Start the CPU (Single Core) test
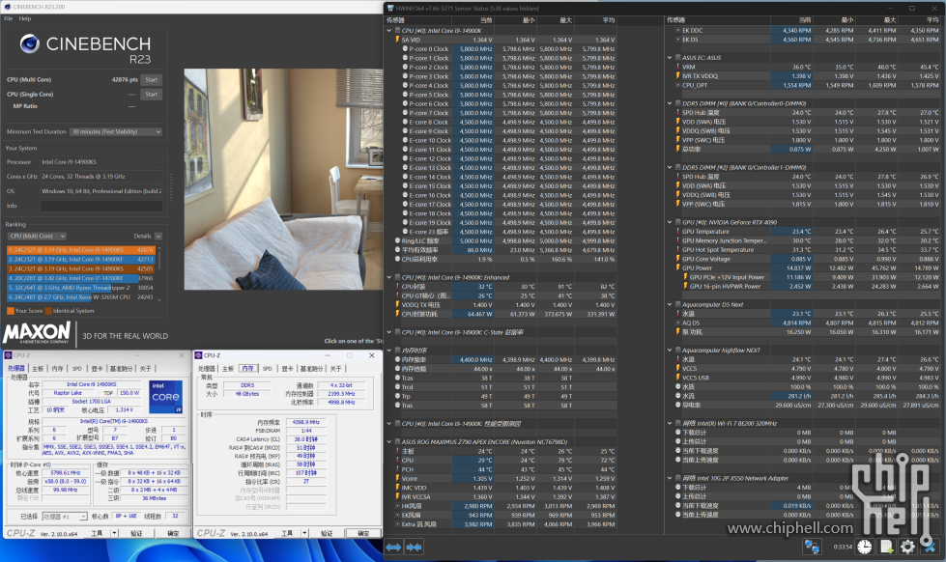 [152, 94]
